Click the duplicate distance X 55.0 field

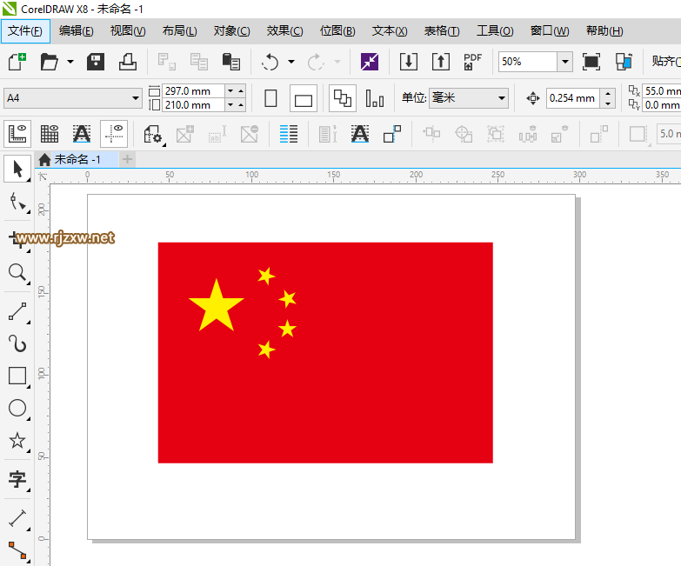coord(662,91)
